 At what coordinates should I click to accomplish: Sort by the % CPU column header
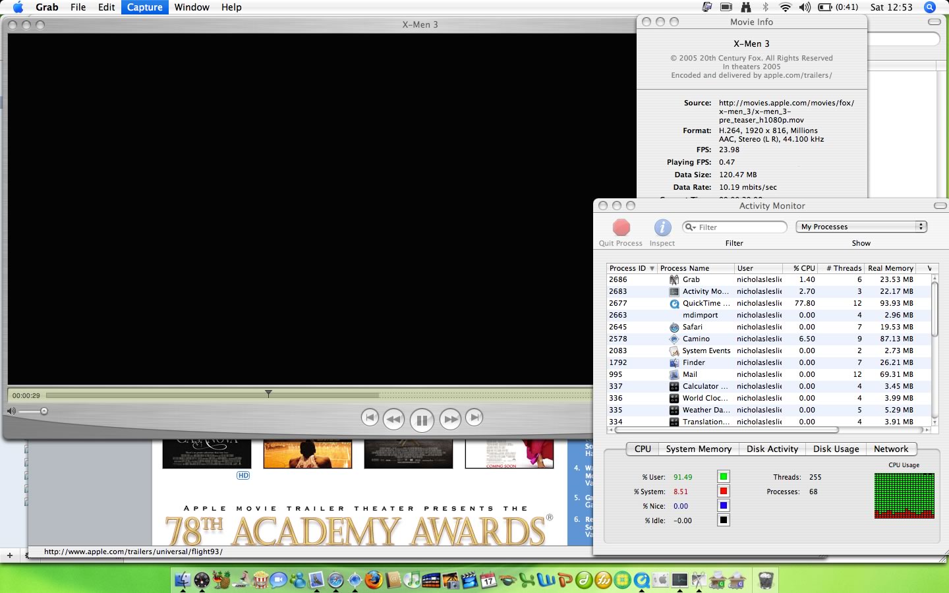(800, 268)
